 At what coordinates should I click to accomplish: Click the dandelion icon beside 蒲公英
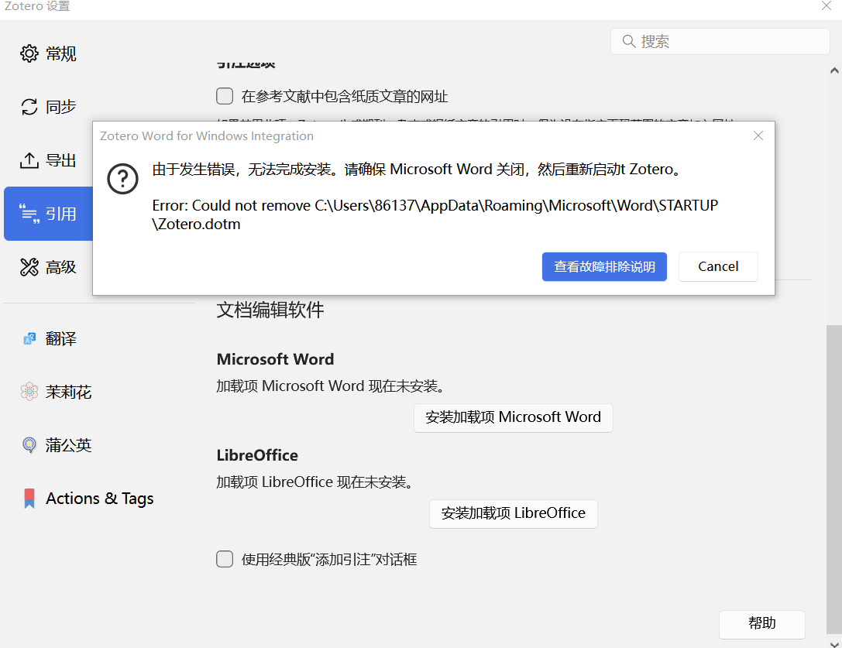pyautogui.click(x=29, y=445)
